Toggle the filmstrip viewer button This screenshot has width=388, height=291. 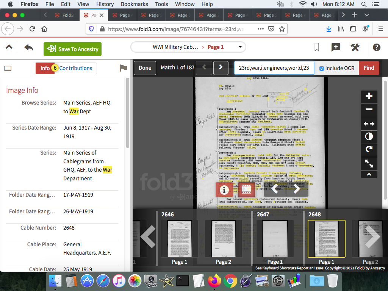click(247, 189)
